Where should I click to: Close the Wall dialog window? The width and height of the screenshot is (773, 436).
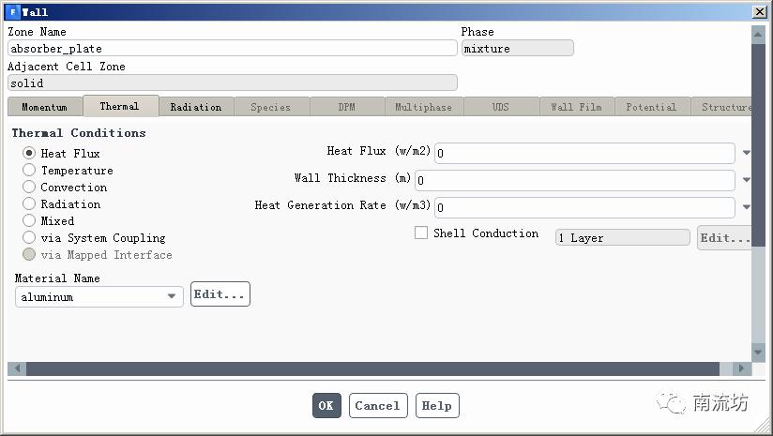click(x=759, y=12)
